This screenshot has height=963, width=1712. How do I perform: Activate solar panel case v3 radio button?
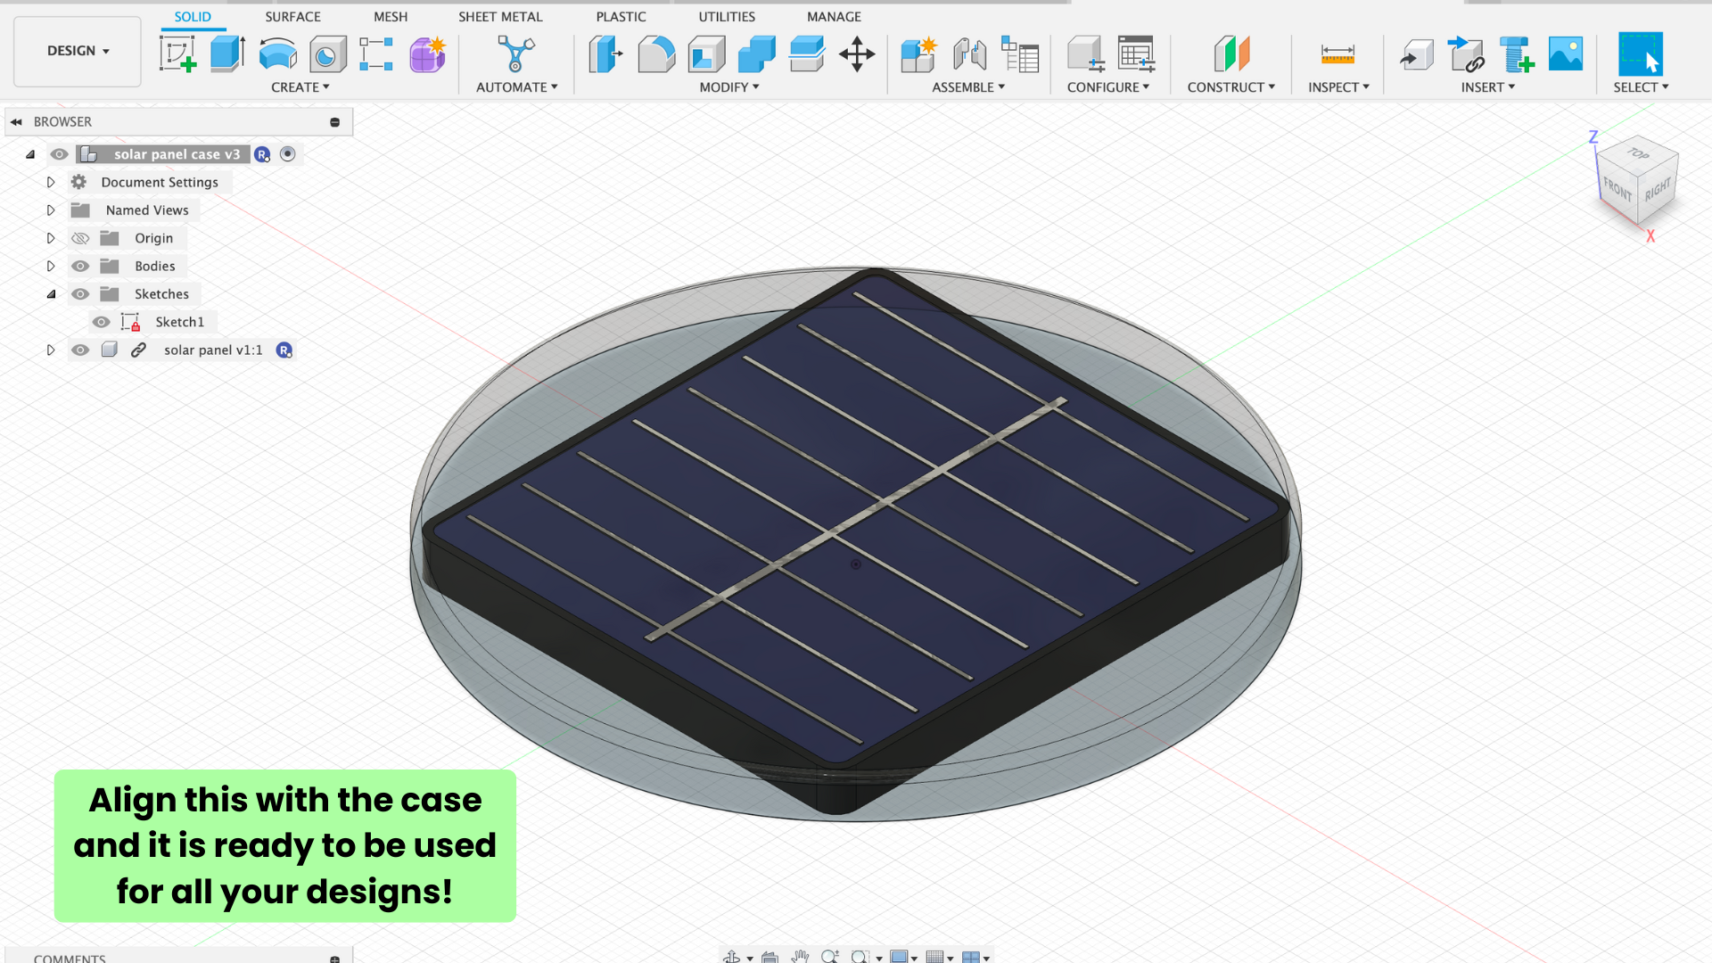coord(287,154)
